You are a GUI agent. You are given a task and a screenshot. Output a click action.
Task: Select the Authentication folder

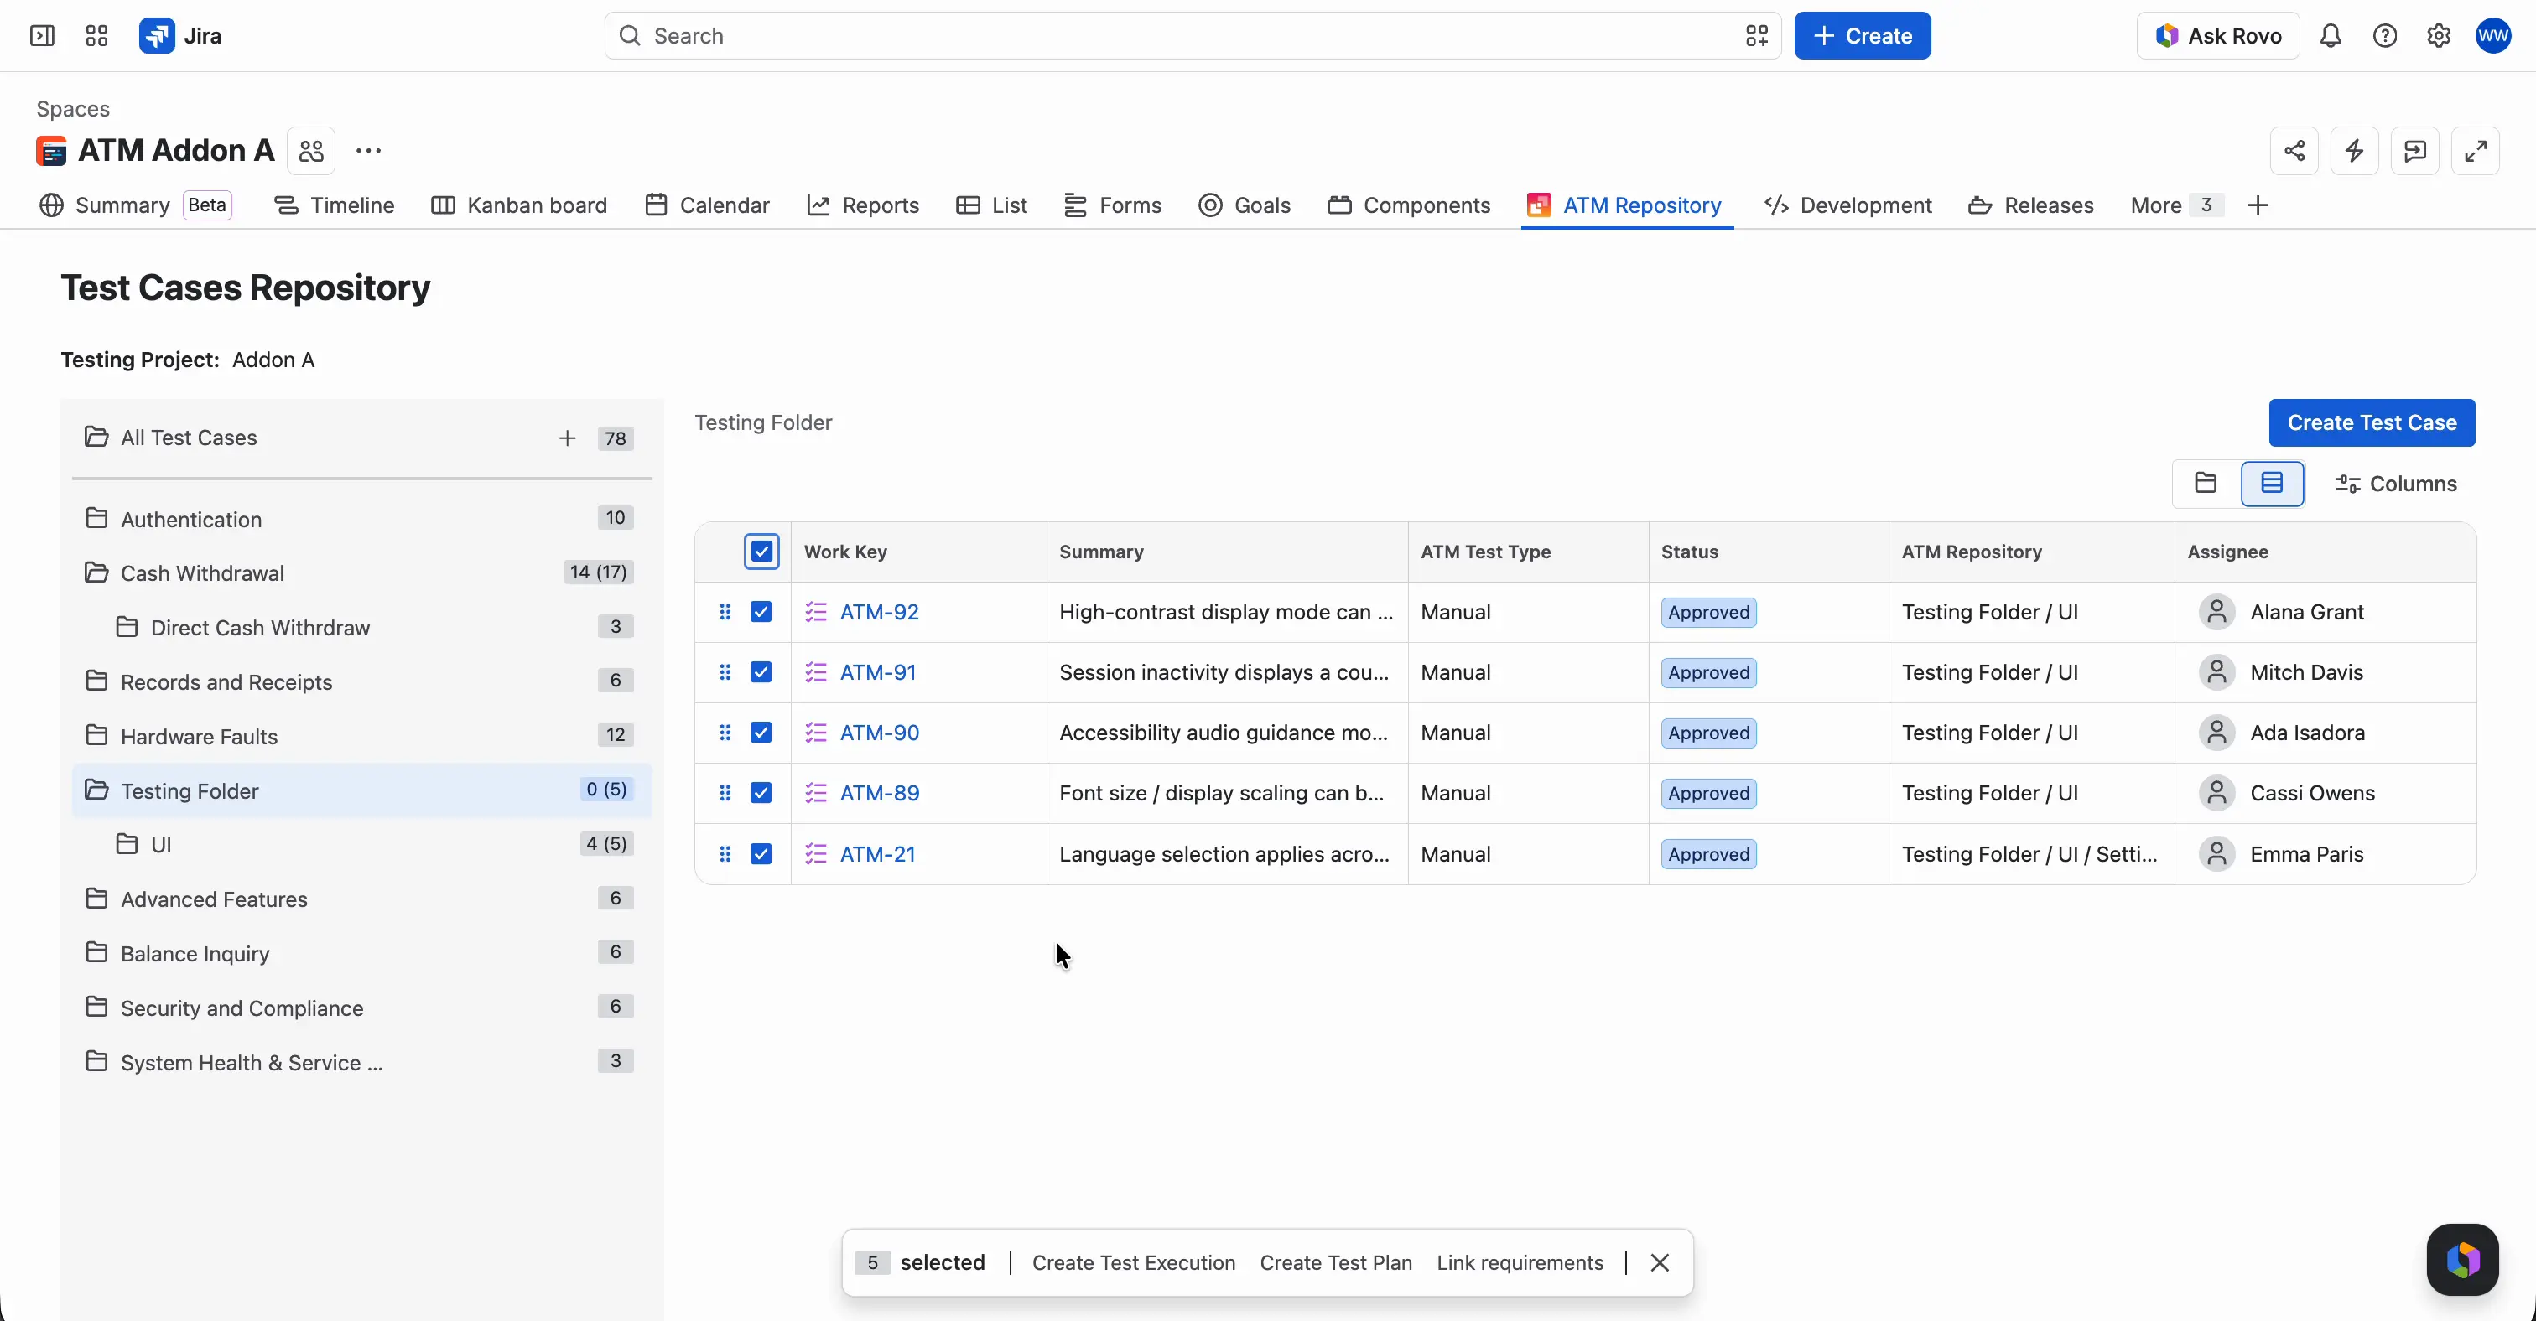361,518
